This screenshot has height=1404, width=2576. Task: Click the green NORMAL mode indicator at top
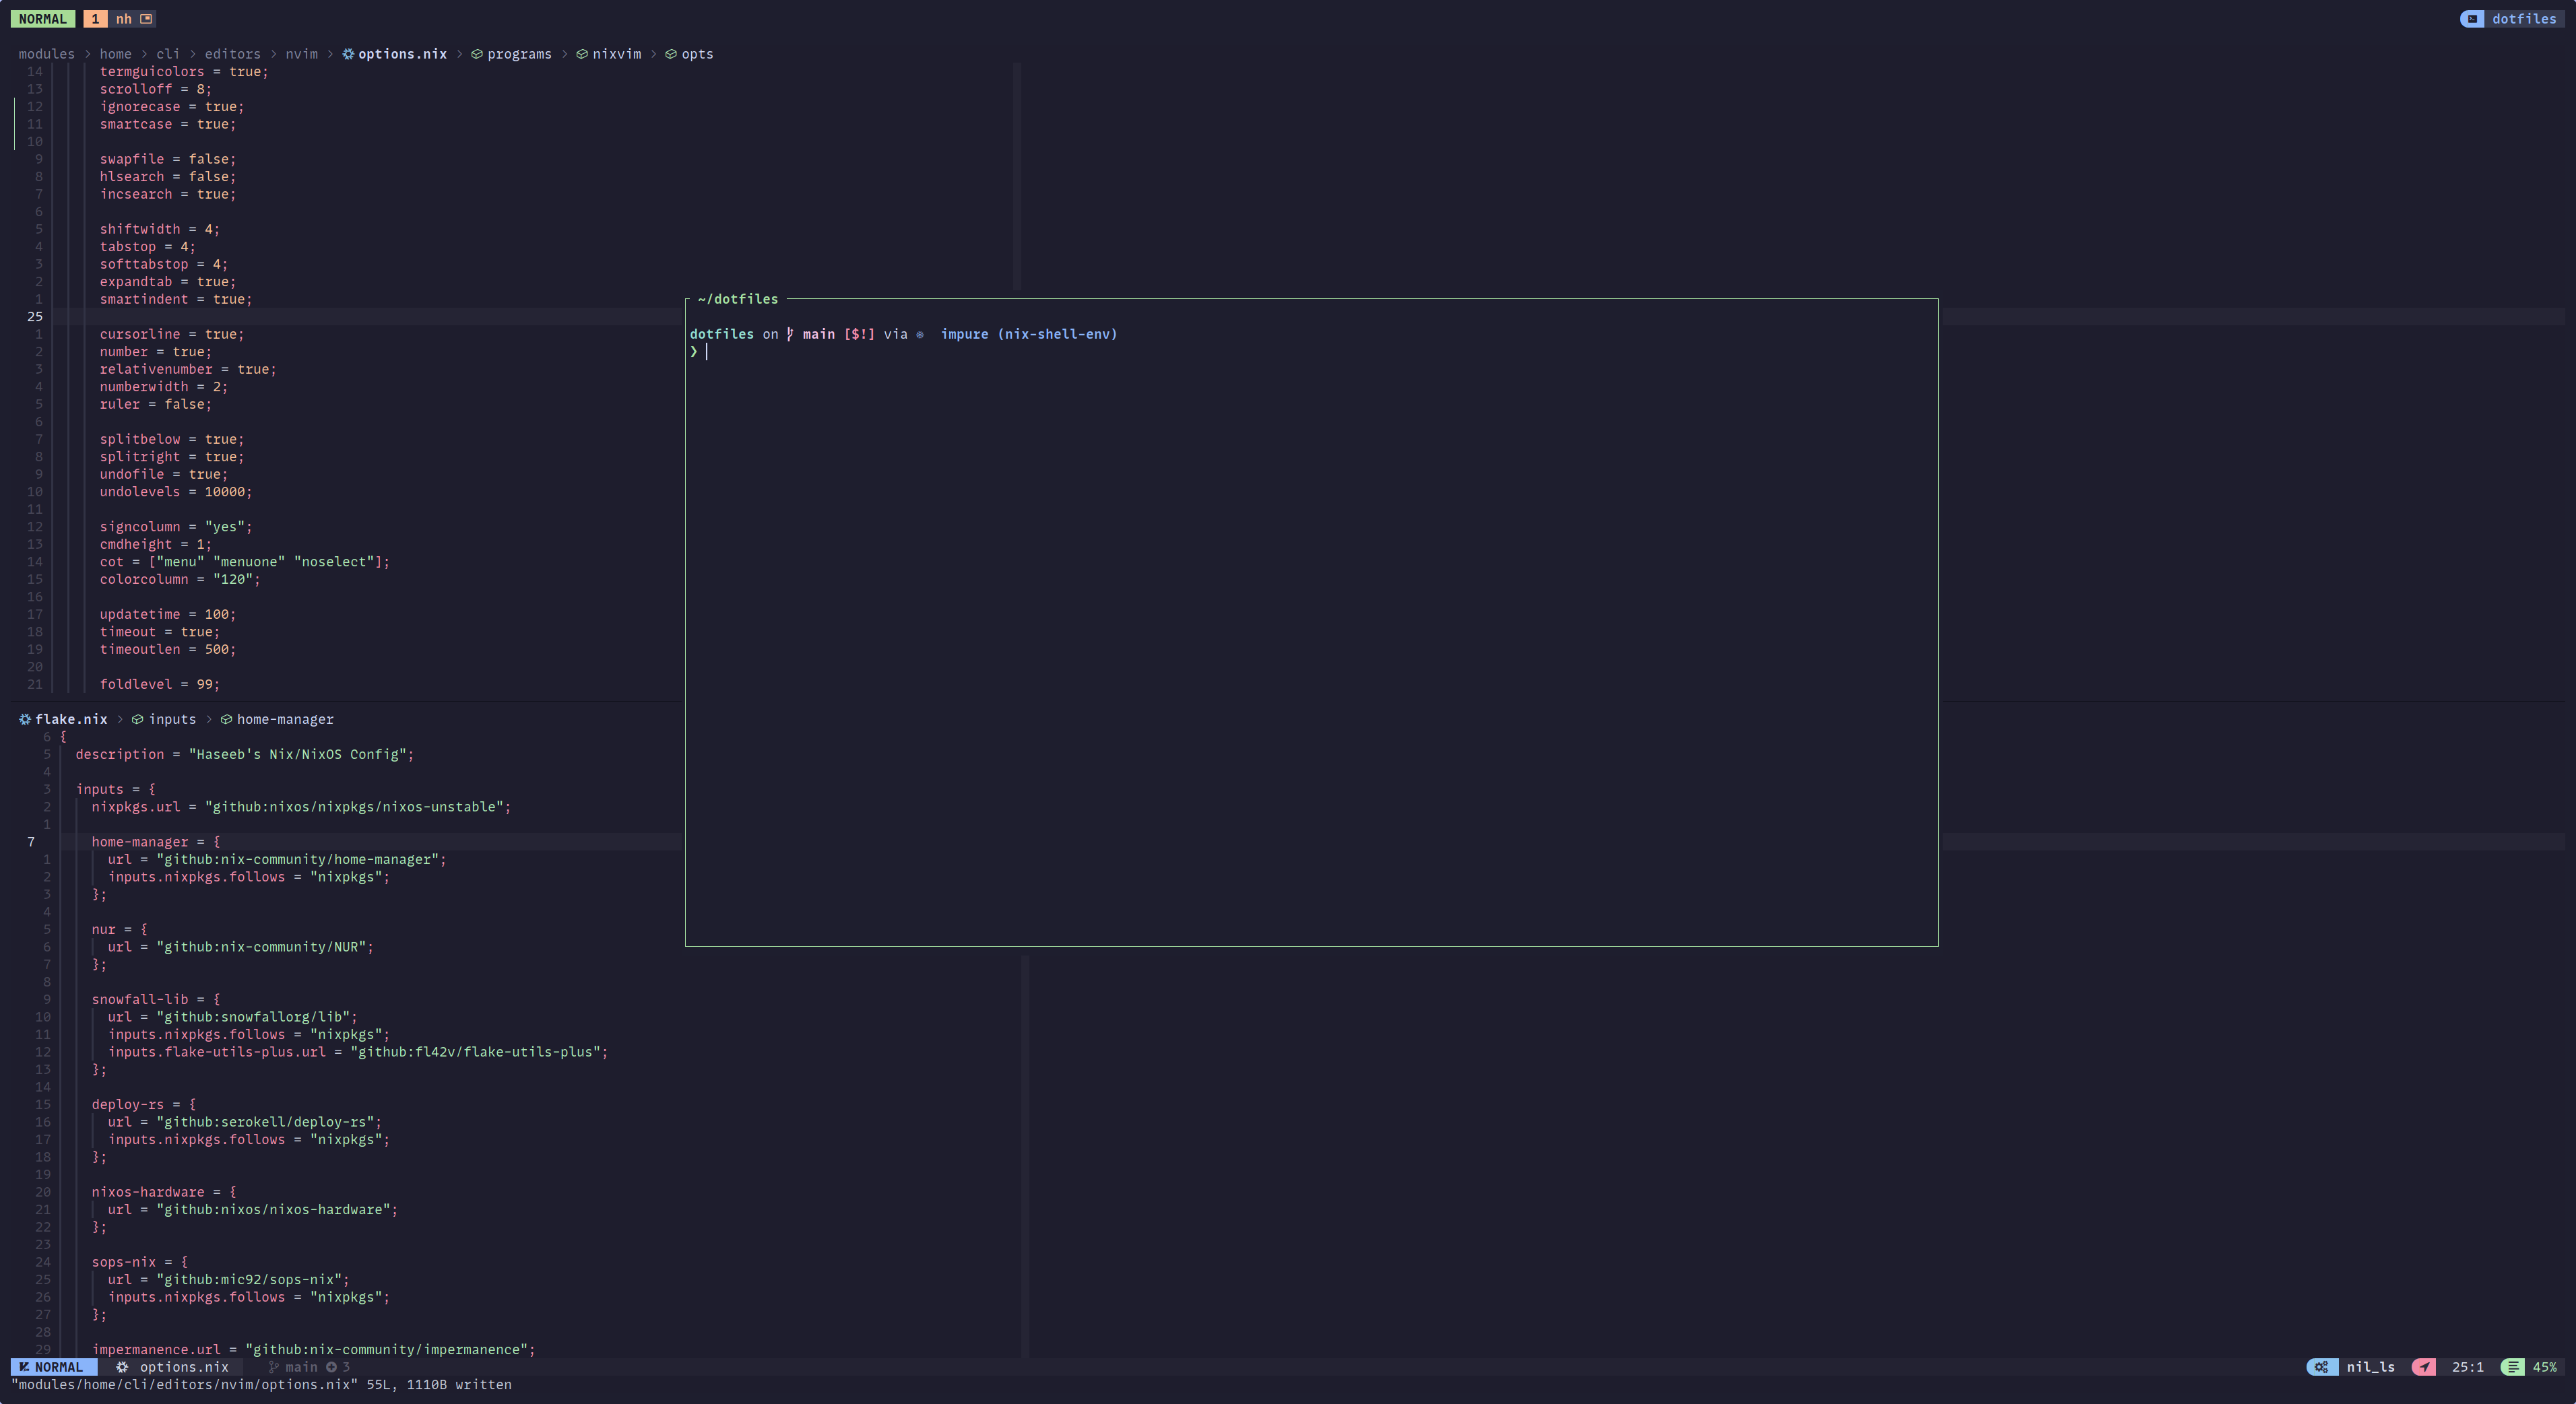pyautogui.click(x=42, y=19)
